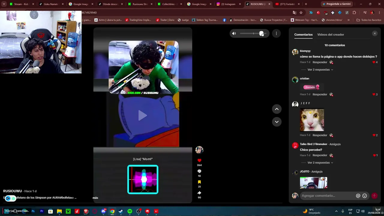
Task: Open the creator avatar beside the video
Action: [199, 150]
